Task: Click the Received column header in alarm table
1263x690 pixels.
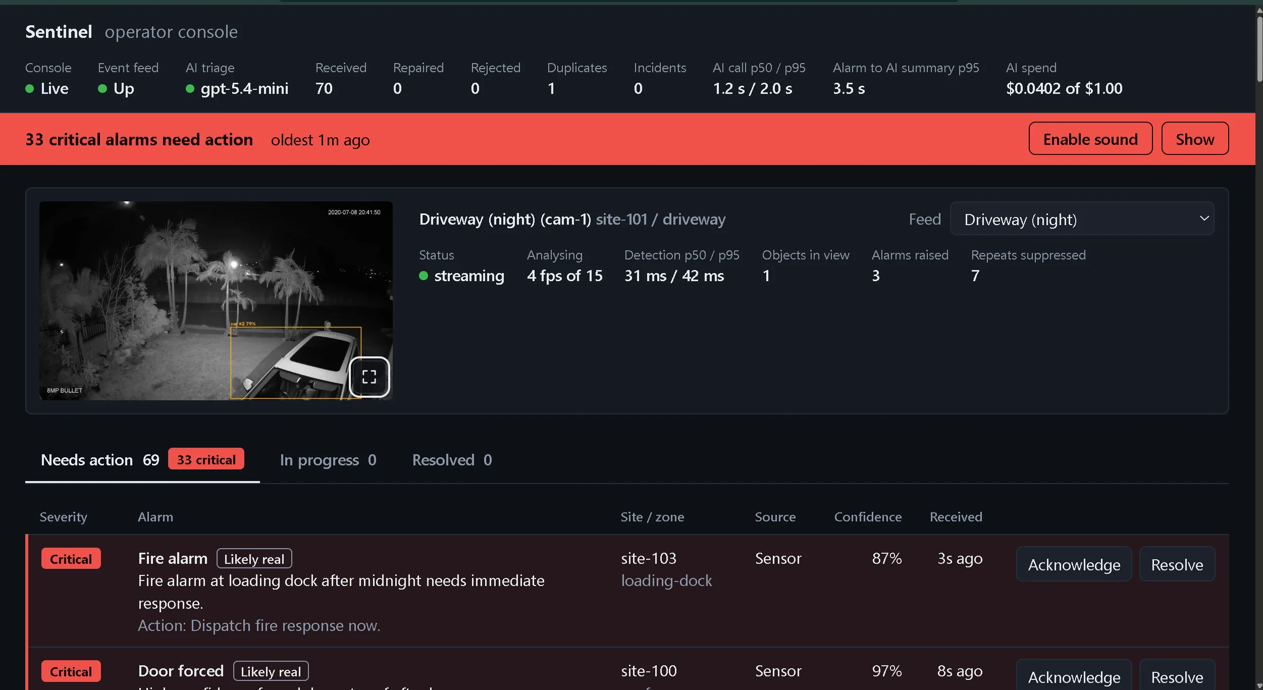Action: [x=956, y=517]
